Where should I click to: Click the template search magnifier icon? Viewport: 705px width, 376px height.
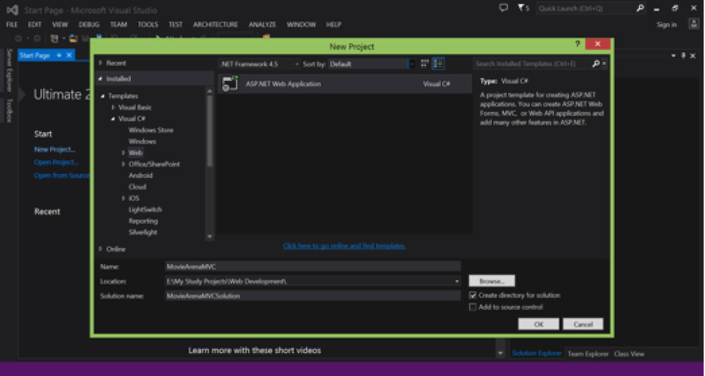[x=596, y=64]
